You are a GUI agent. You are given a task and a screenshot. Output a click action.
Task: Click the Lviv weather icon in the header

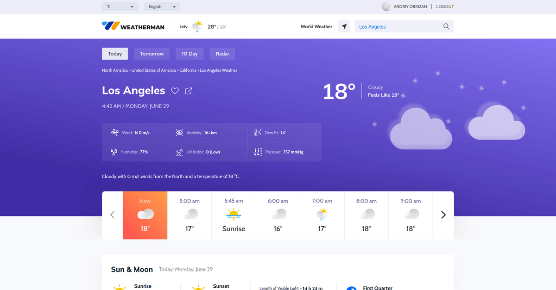pyautogui.click(x=197, y=26)
